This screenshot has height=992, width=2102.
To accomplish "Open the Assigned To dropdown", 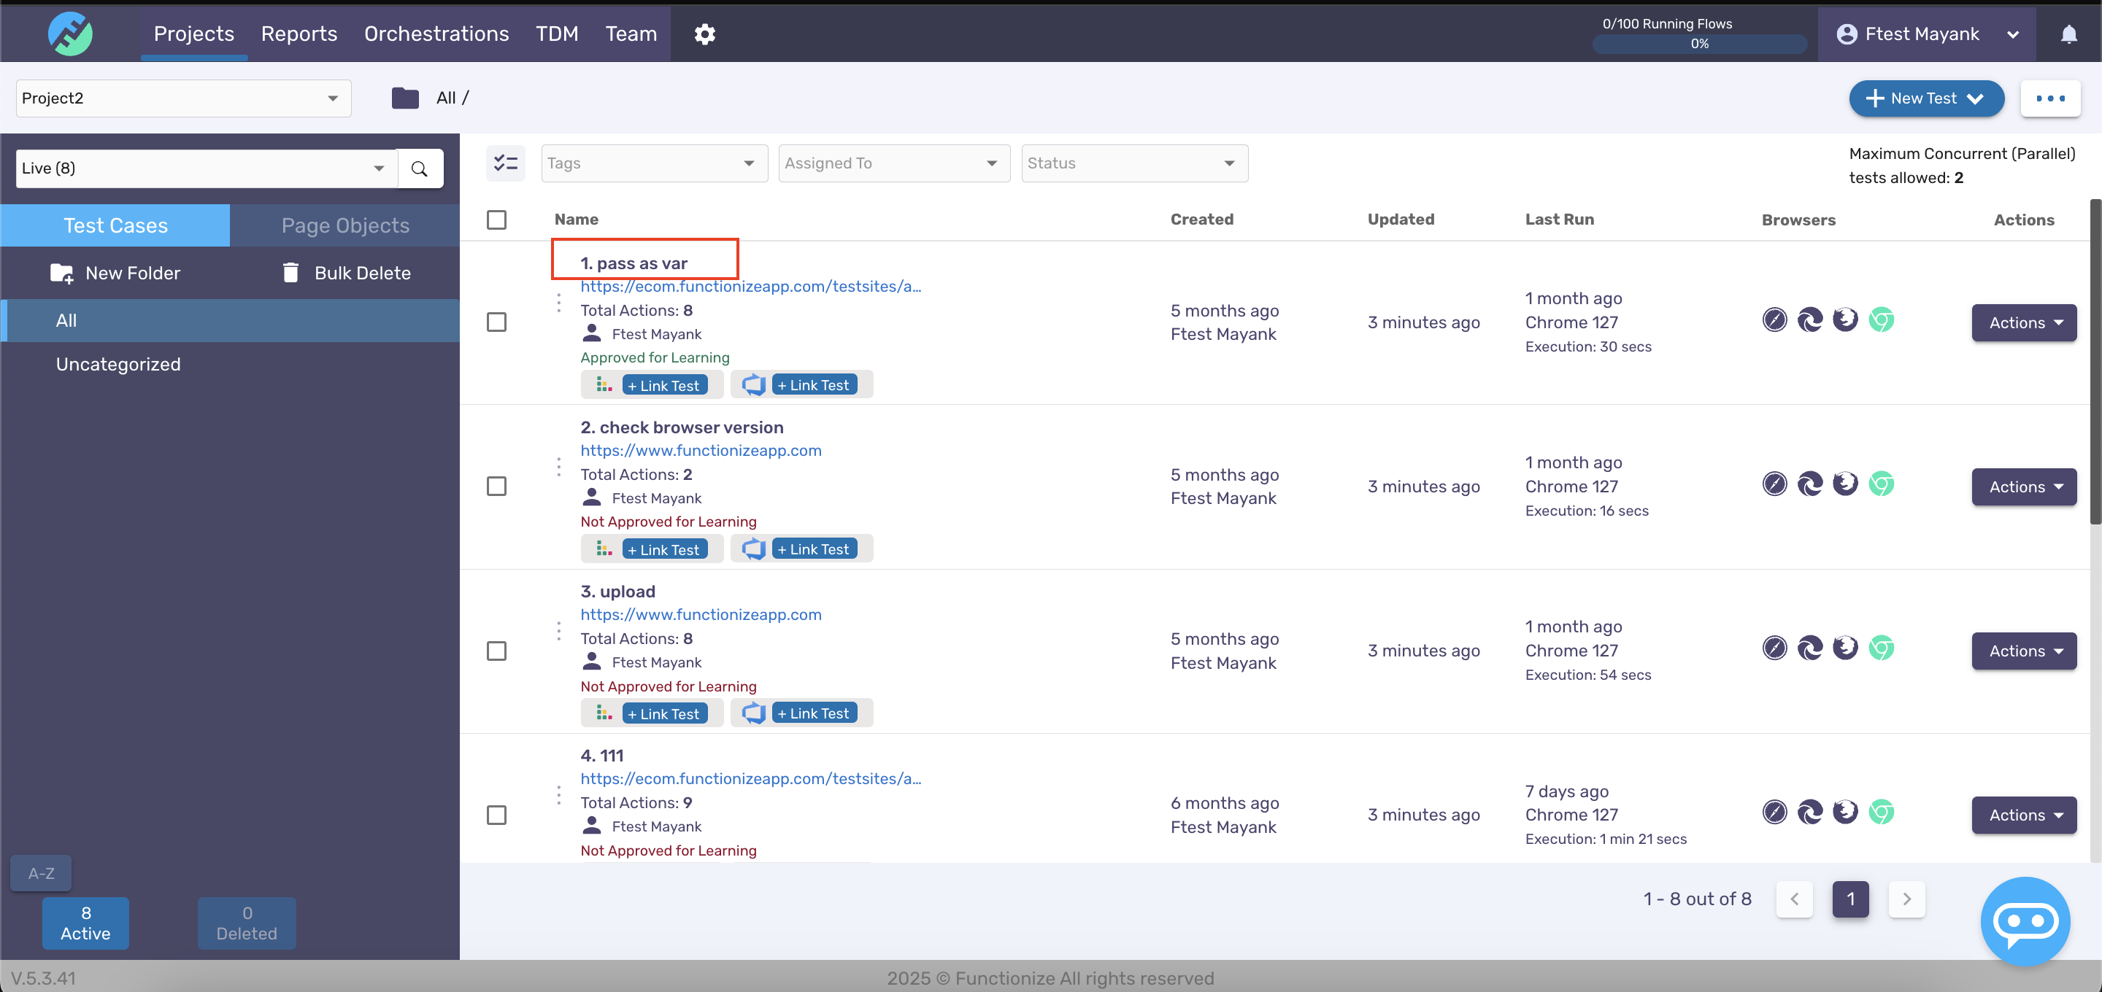I will [894, 163].
